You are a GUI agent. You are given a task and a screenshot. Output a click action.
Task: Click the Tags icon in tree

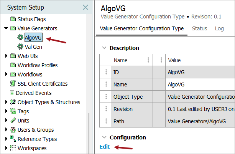[x=13, y=111]
